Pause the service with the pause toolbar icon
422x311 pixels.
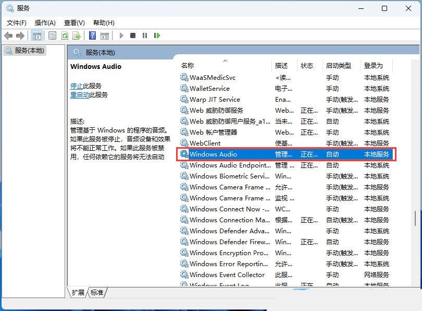145,35
